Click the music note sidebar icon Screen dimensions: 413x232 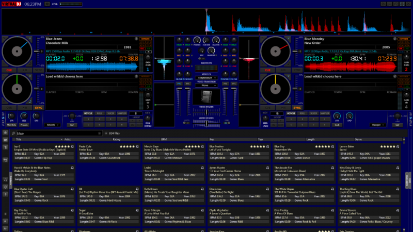5,180
